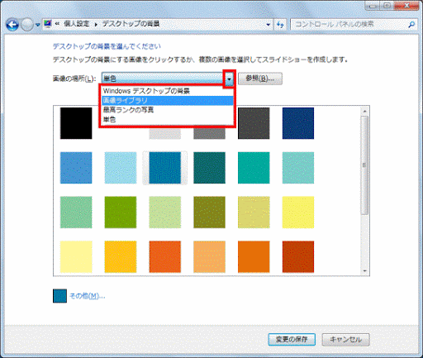Click the color list scrollbar thumb
Screen dimensions: 423x358
[x=364, y=165]
